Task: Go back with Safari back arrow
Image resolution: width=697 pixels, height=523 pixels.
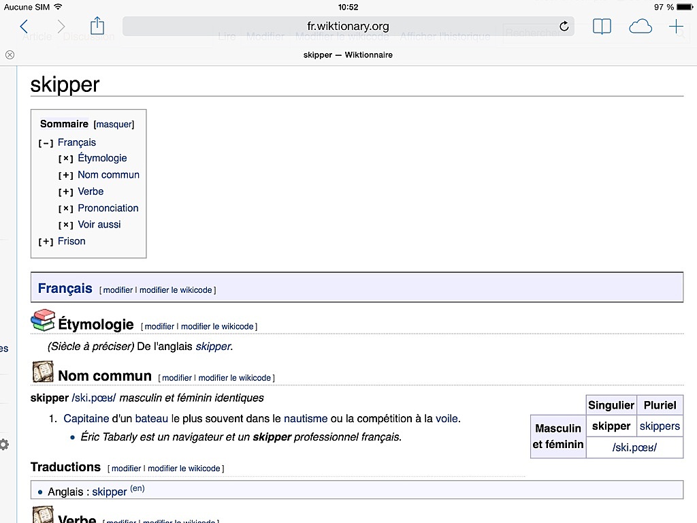Action: click(24, 27)
